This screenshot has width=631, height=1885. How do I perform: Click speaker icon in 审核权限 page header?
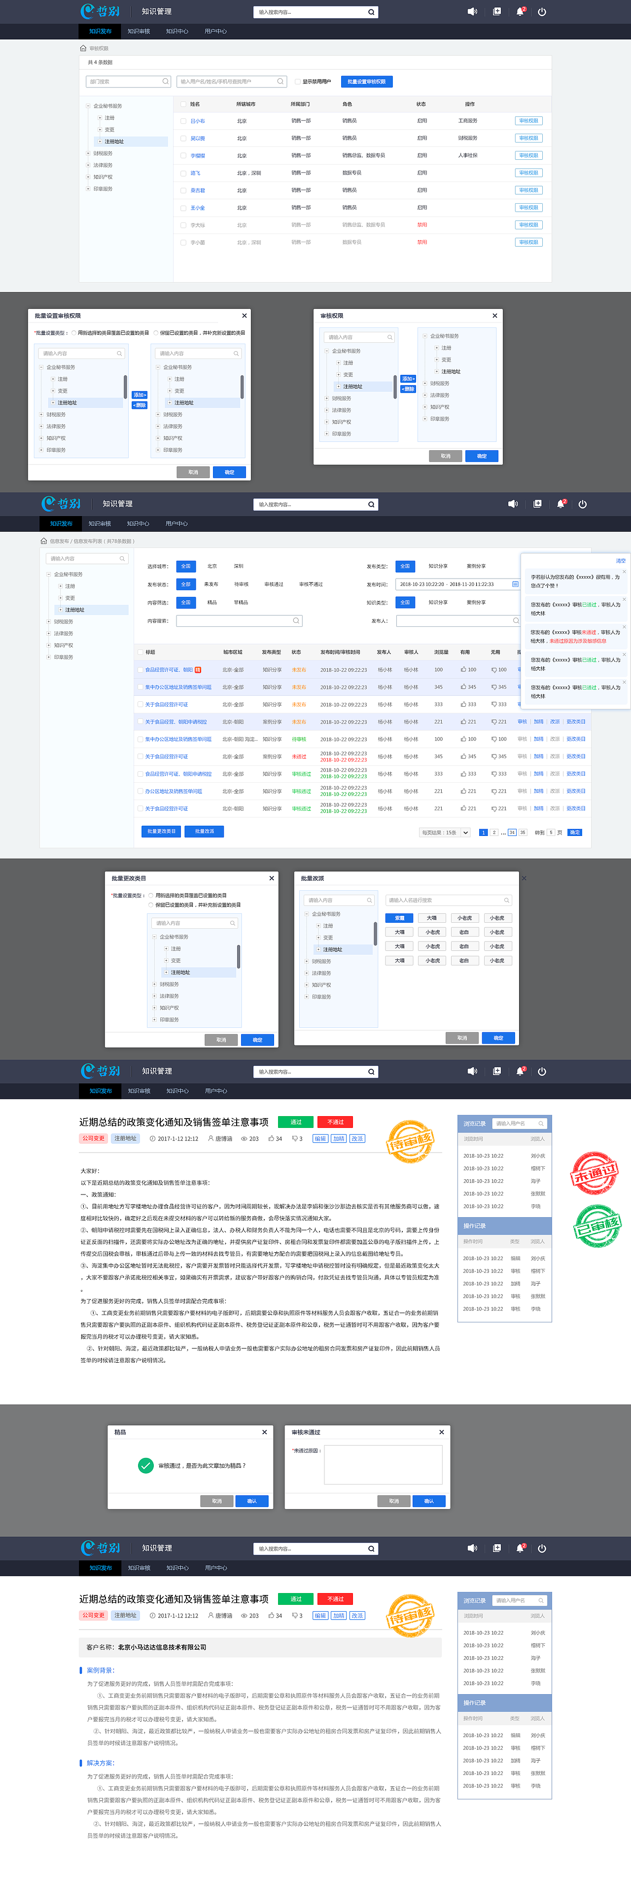pyautogui.click(x=472, y=12)
